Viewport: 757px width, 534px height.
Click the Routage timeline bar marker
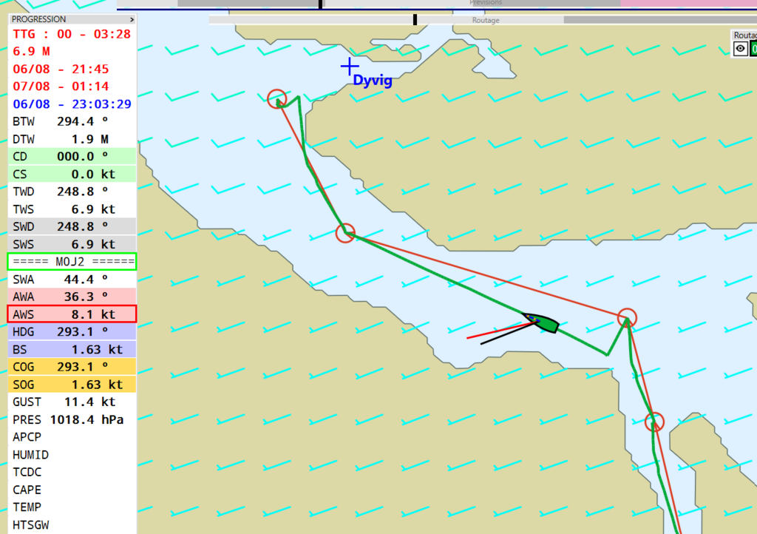(x=415, y=20)
